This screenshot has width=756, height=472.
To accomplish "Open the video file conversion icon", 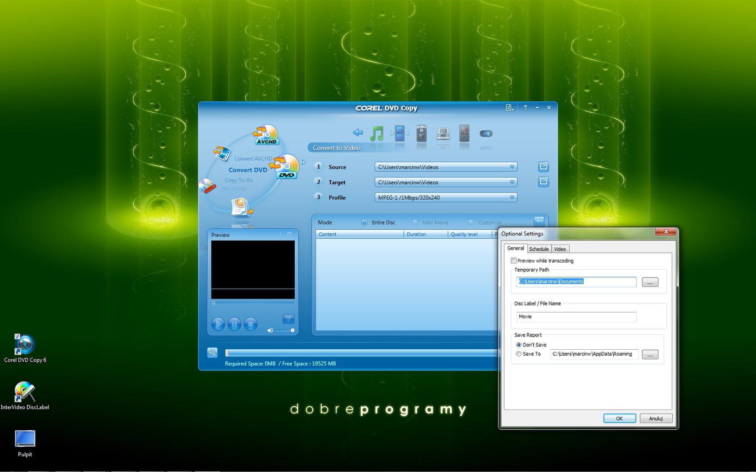I will tap(222, 153).
